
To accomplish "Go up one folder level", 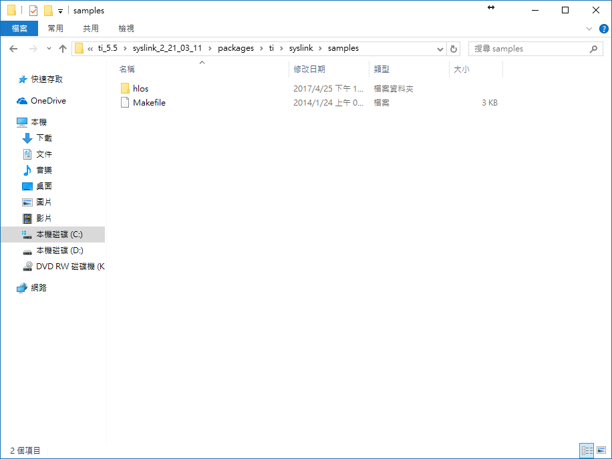I will coord(62,49).
